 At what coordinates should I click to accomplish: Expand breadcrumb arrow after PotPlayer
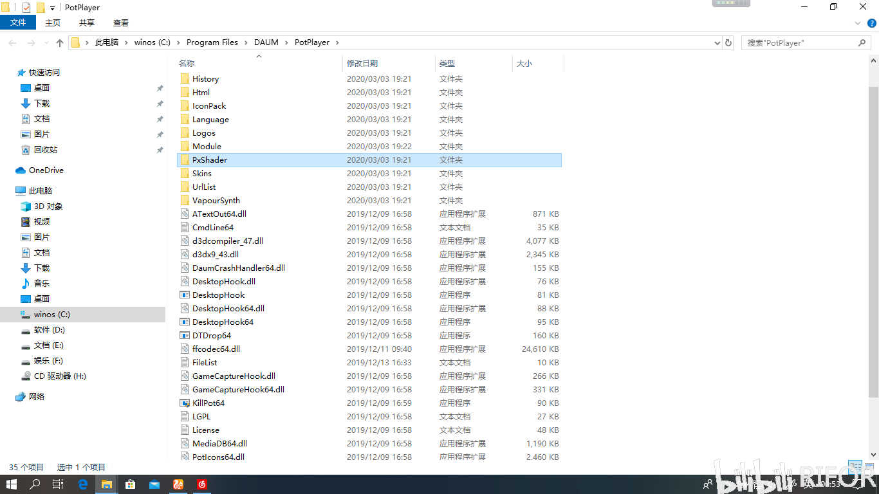(x=337, y=42)
